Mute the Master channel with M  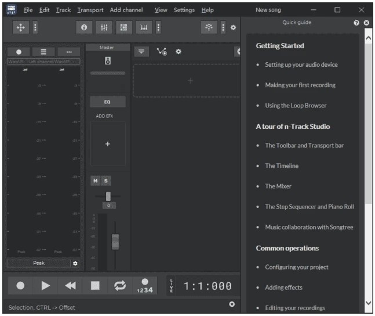coord(95,181)
